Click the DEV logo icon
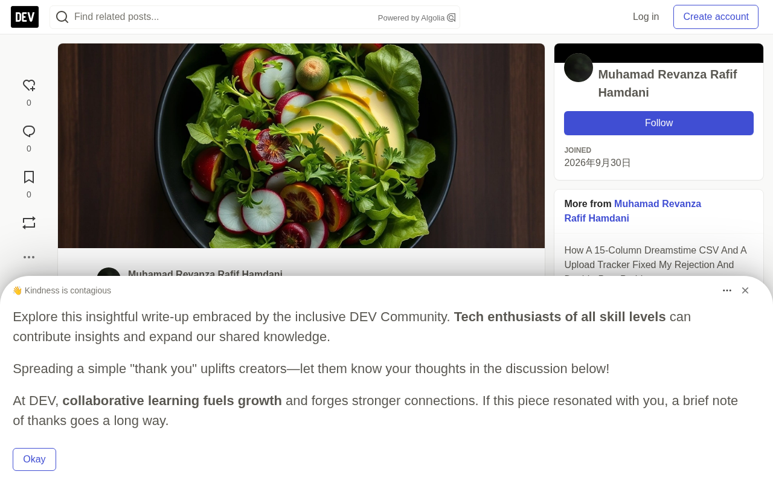 [25, 17]
